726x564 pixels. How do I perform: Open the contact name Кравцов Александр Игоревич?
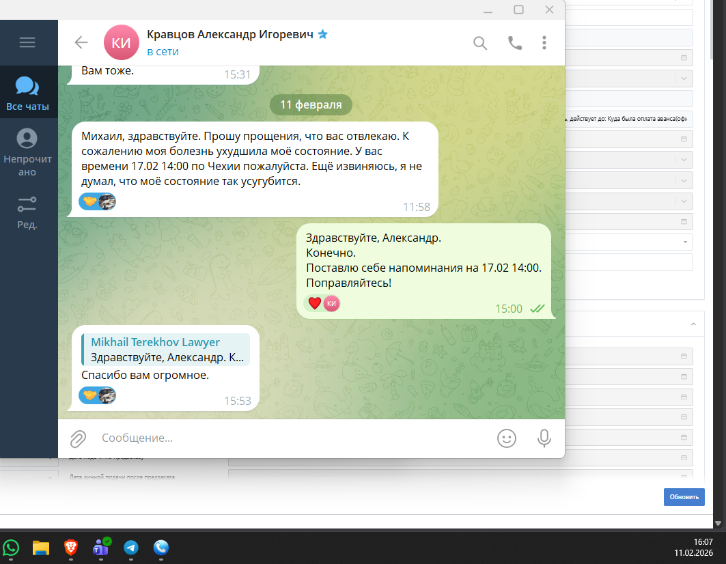(230, 34)
